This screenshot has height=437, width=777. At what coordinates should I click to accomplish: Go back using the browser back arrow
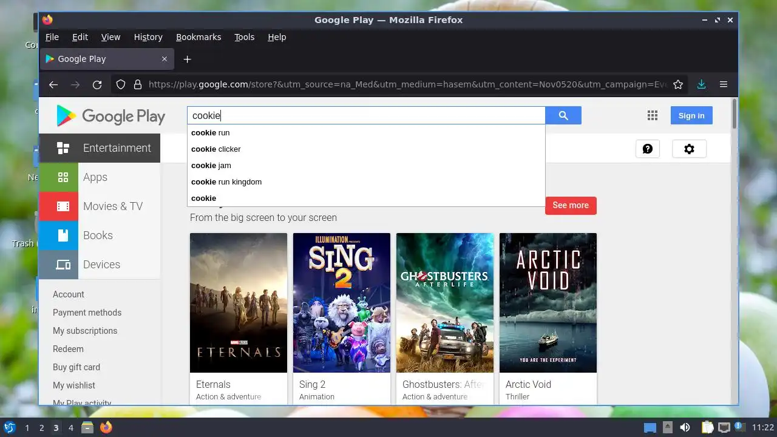pos(53,84)
